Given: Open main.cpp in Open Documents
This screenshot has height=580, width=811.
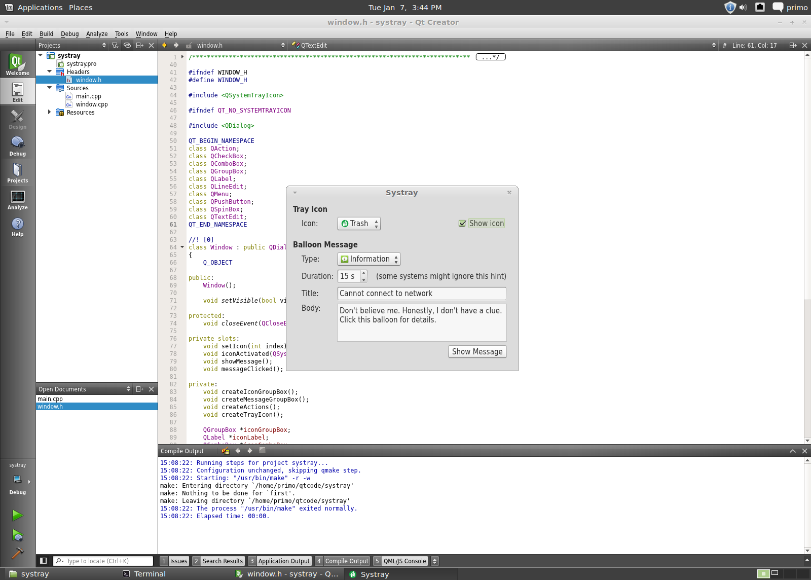Looking at the screenshot, I should pos(50,399).
